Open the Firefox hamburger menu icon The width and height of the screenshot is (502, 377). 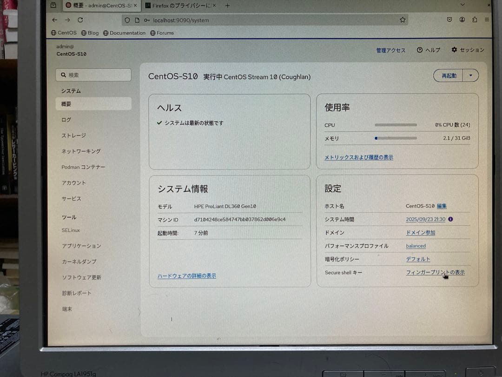[486, 20]
